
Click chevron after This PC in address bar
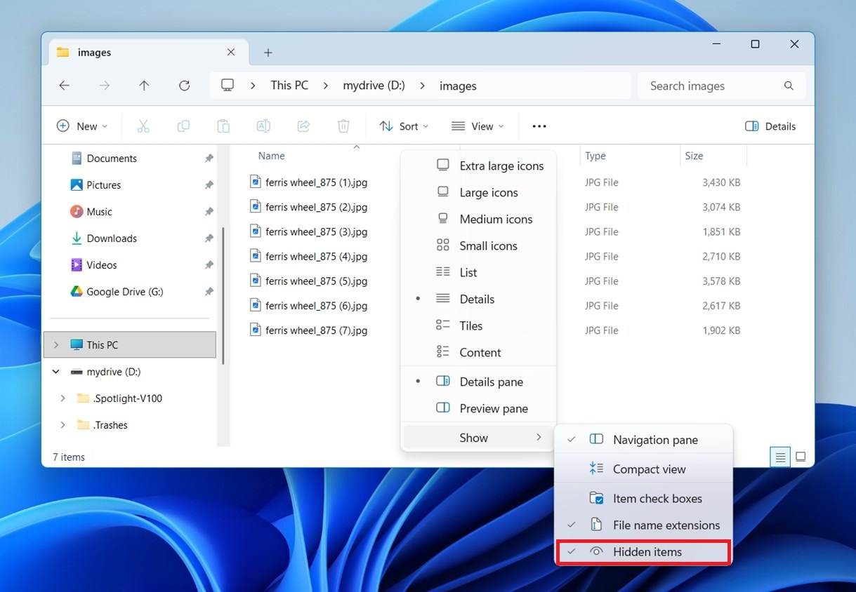click(326, 86)
